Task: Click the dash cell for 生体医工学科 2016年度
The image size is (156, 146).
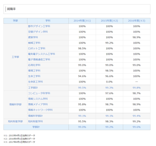Action: (x=136, y=82)
